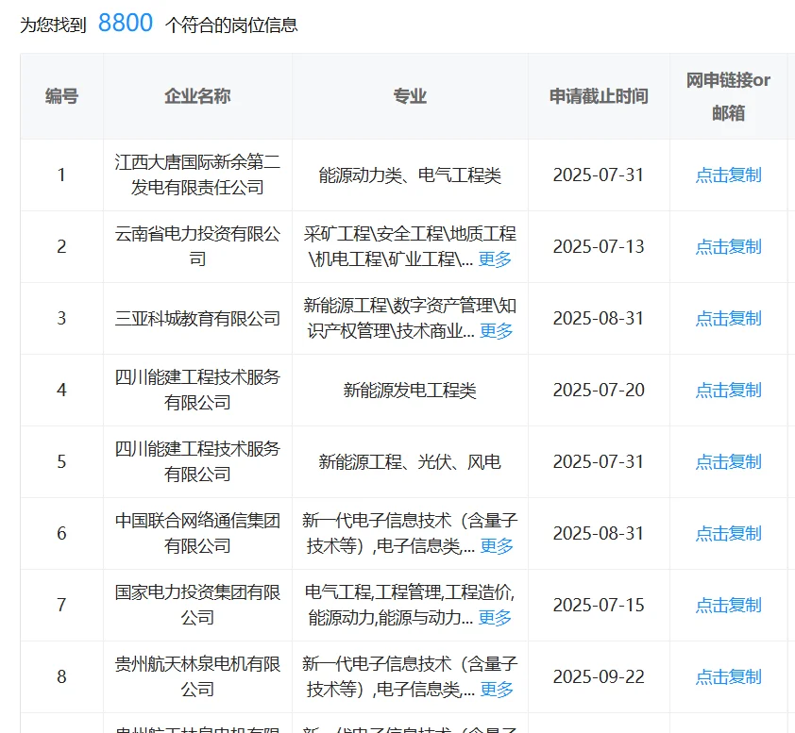795x733 pixels.
Task: Copy link for 三亚科城教育有限公司
Action: tap(728, 319)
